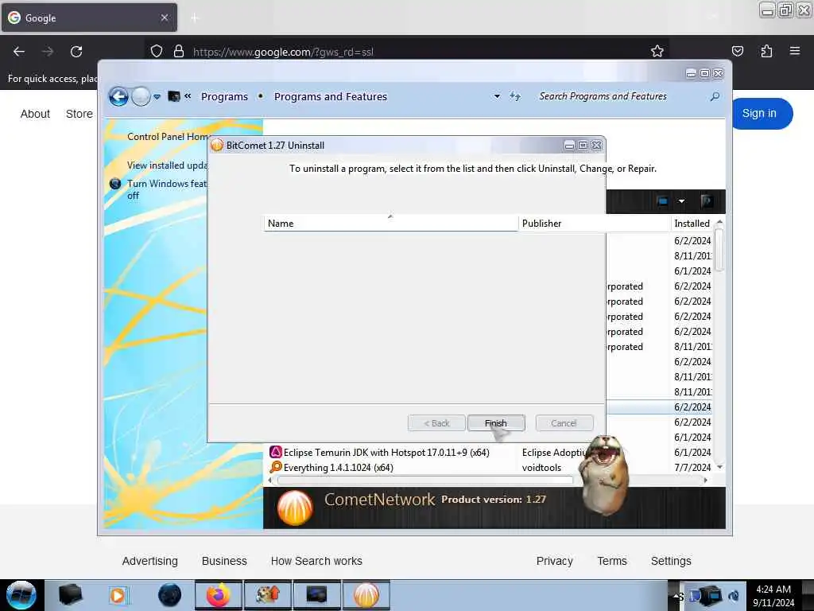Click BitComet icon in taskbar
The width and height of the screenshot is (814, 611).
(366, 595)
